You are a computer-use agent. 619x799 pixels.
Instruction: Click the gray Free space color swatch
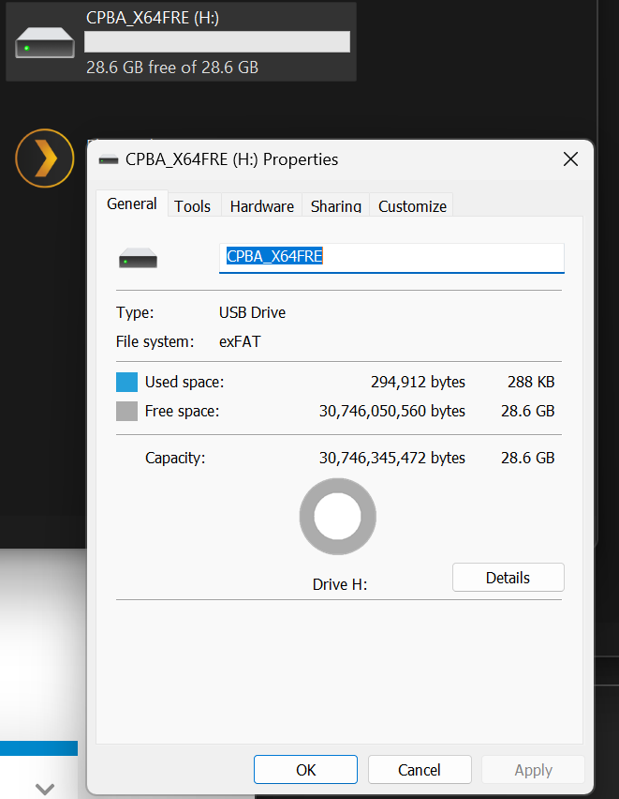pyautogui.click(x=126, y=411)
